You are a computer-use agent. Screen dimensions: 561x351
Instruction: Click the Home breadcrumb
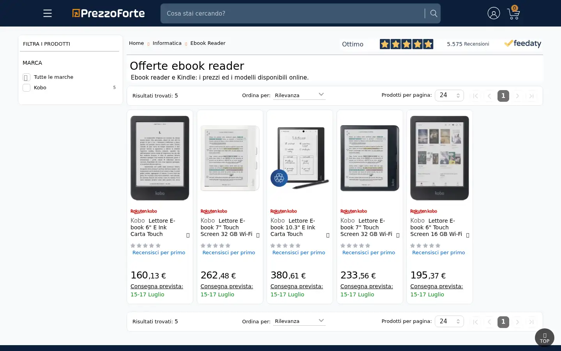136,43
